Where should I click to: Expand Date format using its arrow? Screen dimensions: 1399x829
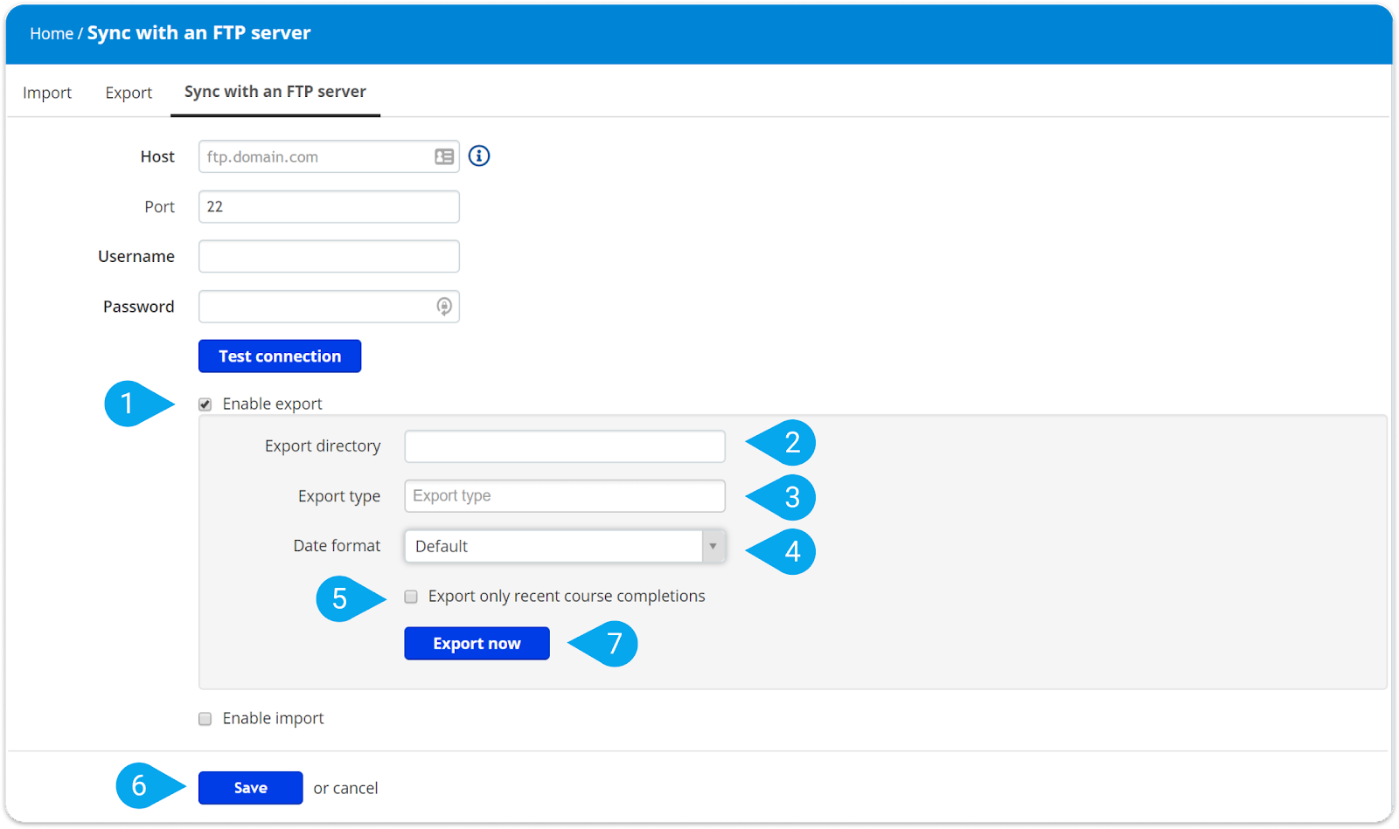click(713, 546)
